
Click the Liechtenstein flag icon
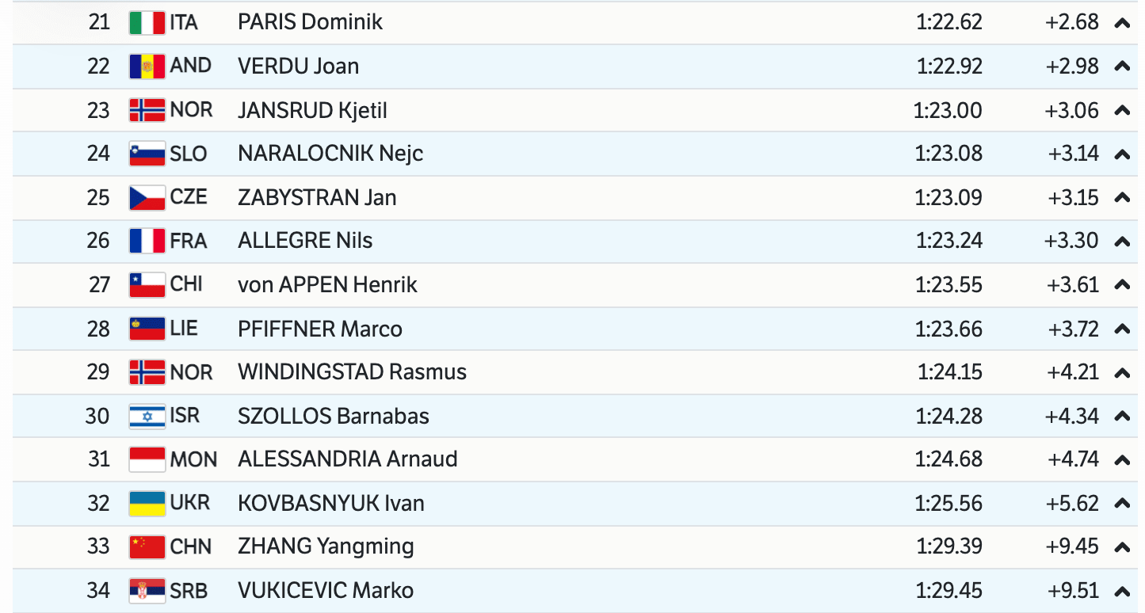pyautogui.click(x=147, y=329)
